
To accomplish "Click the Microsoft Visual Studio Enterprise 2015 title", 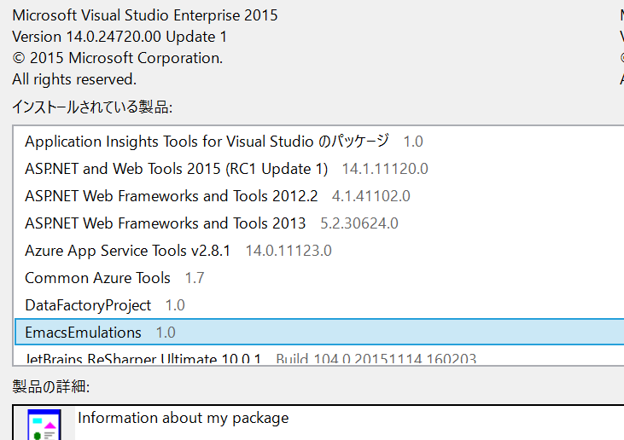I will pos(145,15).
